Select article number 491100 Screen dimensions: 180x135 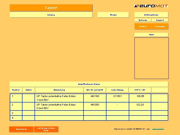tap(95, 98)
